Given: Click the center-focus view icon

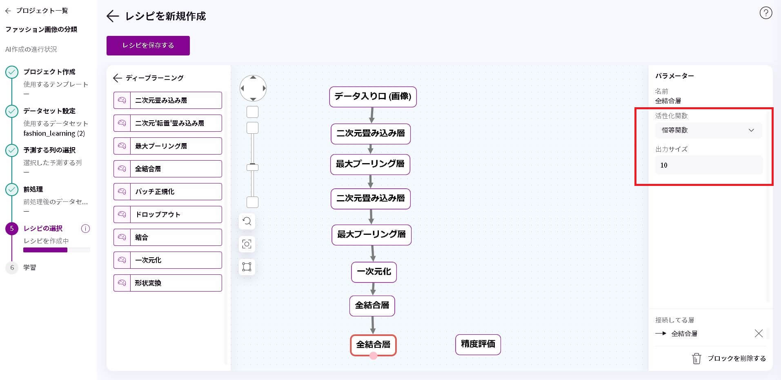Looking at the screenshot, I should tap(247, 244).
